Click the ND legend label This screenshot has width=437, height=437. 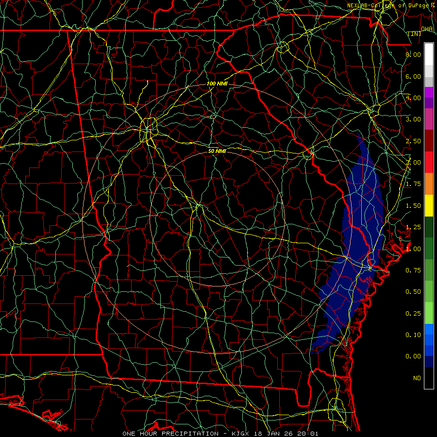417,378
